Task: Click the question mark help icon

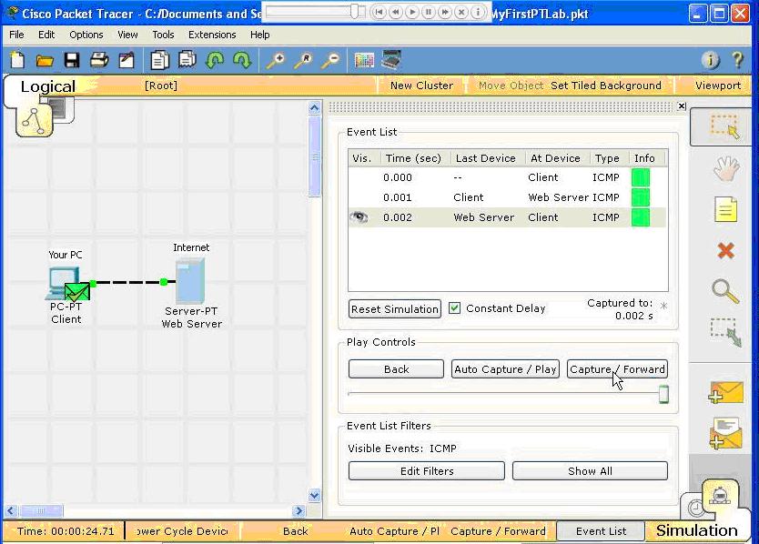Action: click(x=738, y=59)
